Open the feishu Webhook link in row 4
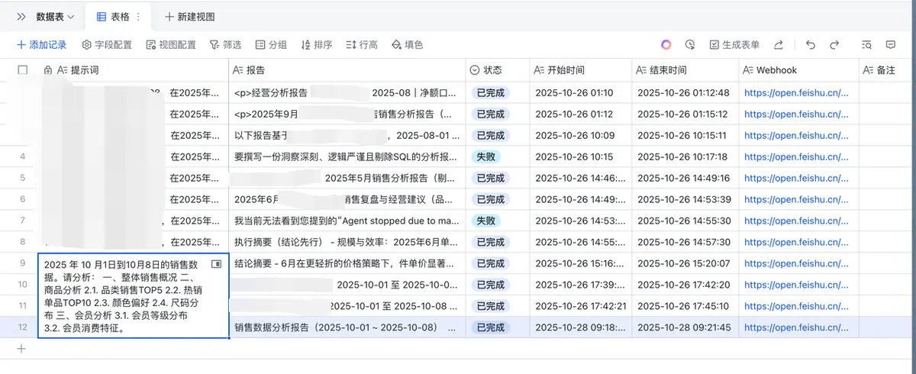 (796, 156)
